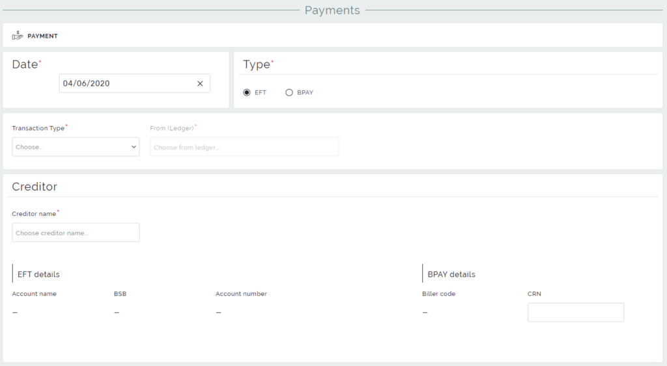Open the Transaction Type dropdown
This screenshot has height=366, width=667.
click(x=76, y=147)
